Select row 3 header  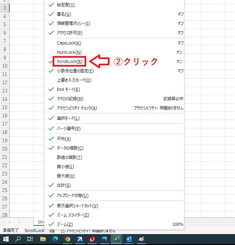coord(5,8)
